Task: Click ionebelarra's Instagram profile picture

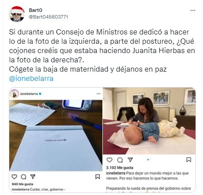Action: tap(14, 94)
